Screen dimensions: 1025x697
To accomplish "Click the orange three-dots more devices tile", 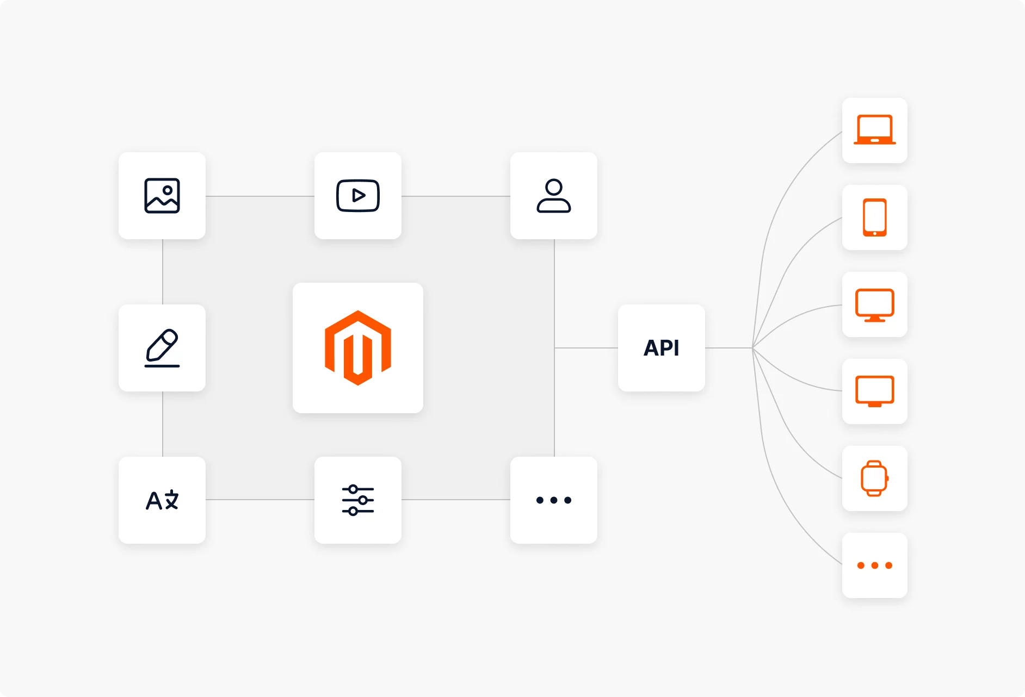I will click(x=875, y=565).
